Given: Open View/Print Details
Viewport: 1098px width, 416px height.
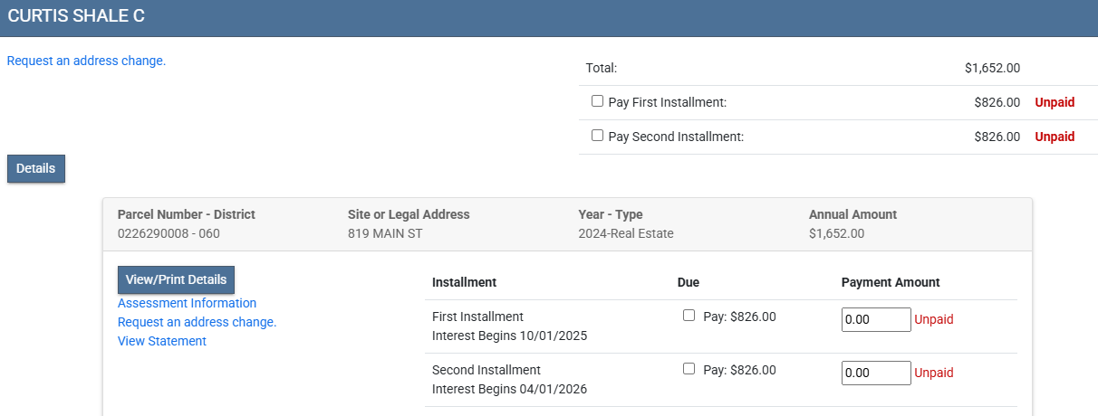Looking at the screenshot, I should [x=176, y=279].
